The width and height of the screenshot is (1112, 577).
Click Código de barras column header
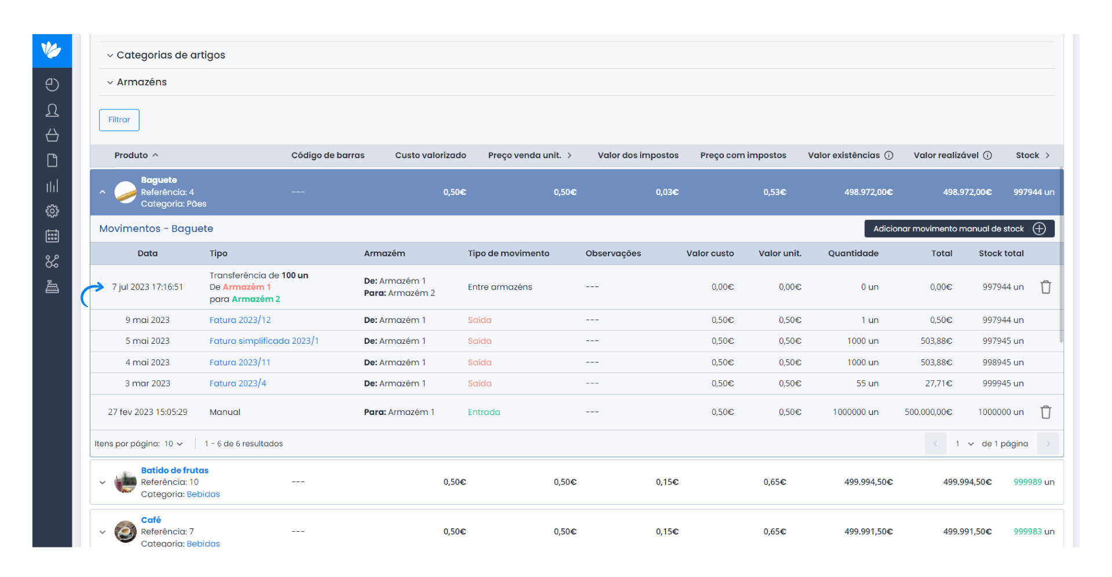(328, 155)
